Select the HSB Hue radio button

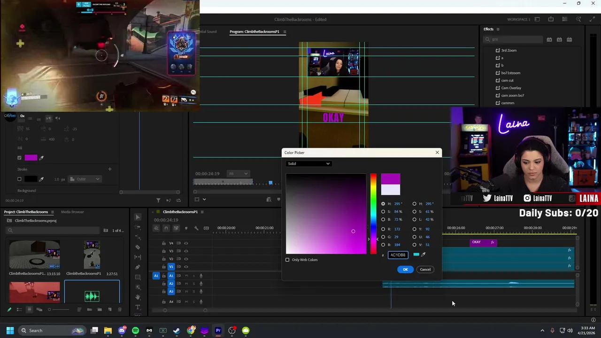pos(383,204)
